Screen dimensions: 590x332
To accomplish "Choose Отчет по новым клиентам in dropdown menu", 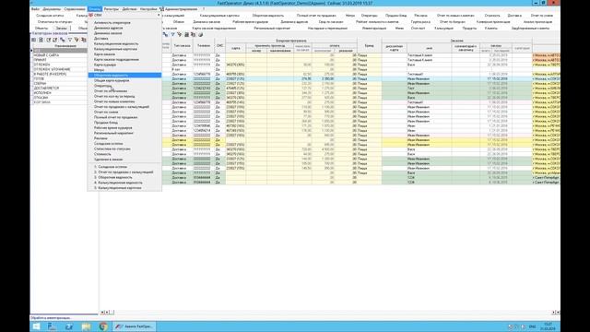I will pos(114,101).
